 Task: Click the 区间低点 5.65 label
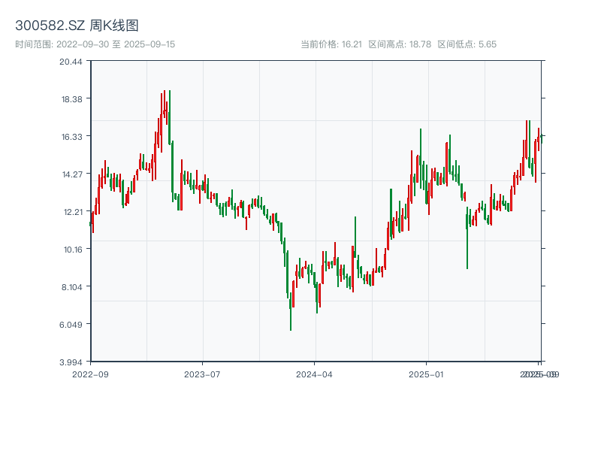click(467, 44)
